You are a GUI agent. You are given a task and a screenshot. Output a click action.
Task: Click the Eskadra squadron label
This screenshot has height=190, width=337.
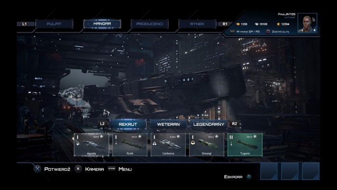[x=233, y=177]
